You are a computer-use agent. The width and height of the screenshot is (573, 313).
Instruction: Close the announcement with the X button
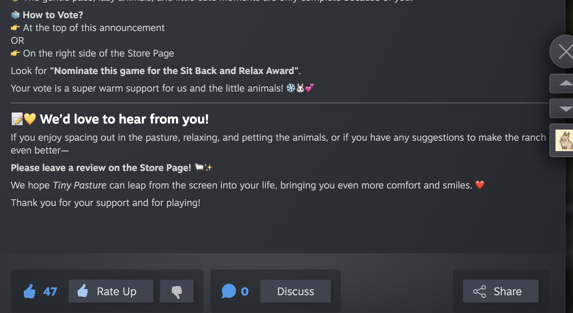[x=564, y=52]
